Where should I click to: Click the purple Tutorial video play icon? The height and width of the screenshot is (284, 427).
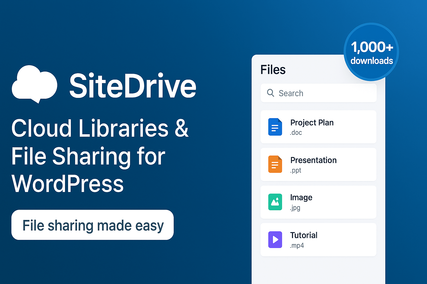tap(275, 240)
